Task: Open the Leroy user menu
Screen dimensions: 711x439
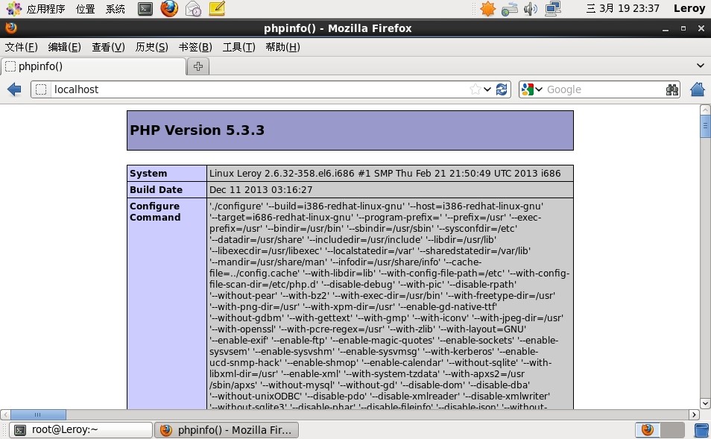Action: (x=689, y=9)
